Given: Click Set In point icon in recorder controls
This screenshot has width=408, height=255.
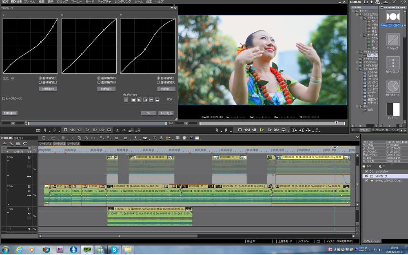Looking at the screenshot, I should [217, 130].
